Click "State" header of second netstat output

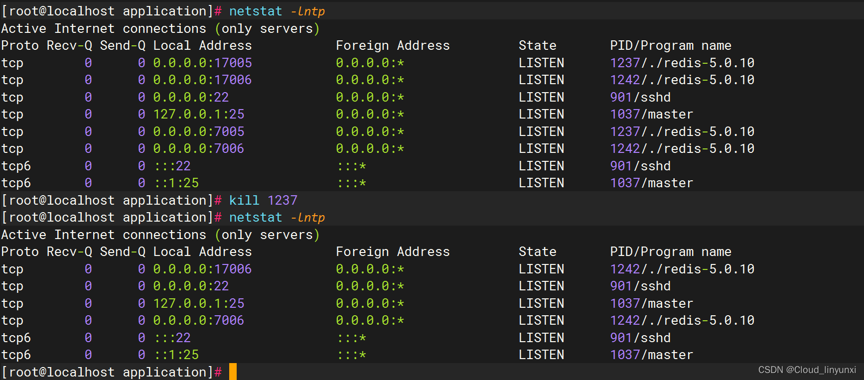538,252
